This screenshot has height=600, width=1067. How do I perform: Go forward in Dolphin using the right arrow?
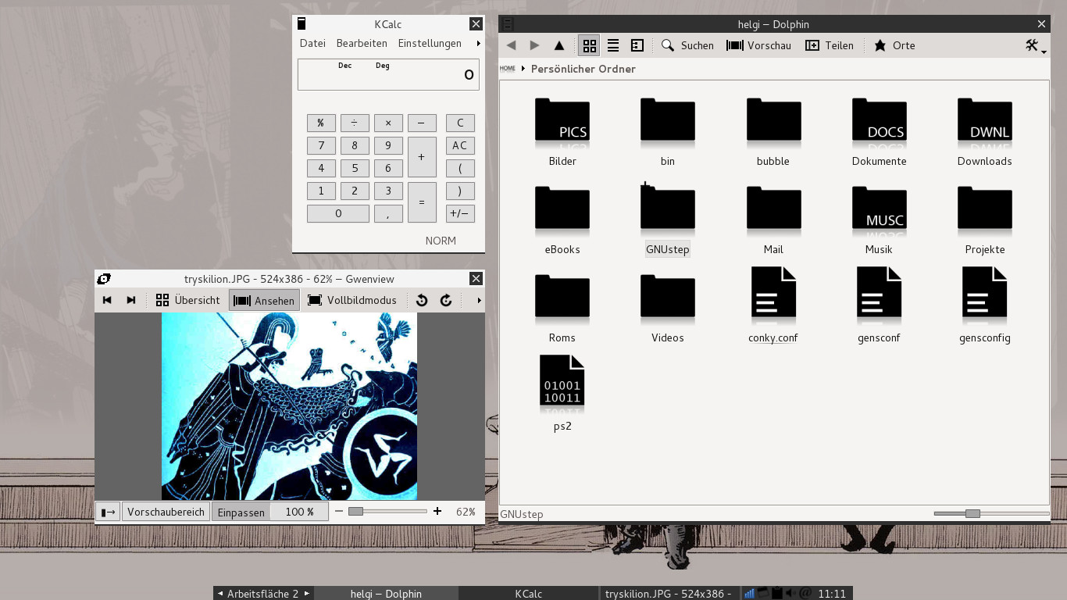[x=535, y=45]
